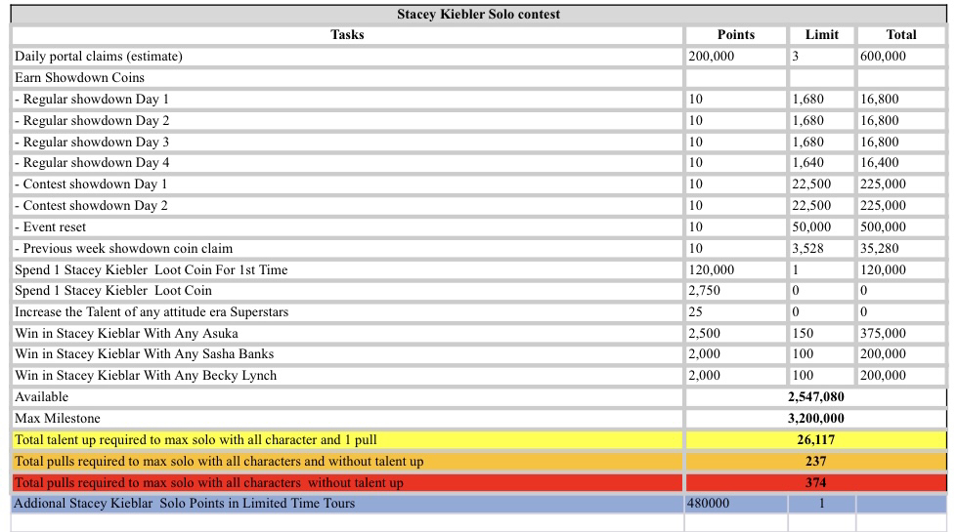Select the 600,000 total cell
Viewport: 958px width, 532px height.
(x=901, y=57)
